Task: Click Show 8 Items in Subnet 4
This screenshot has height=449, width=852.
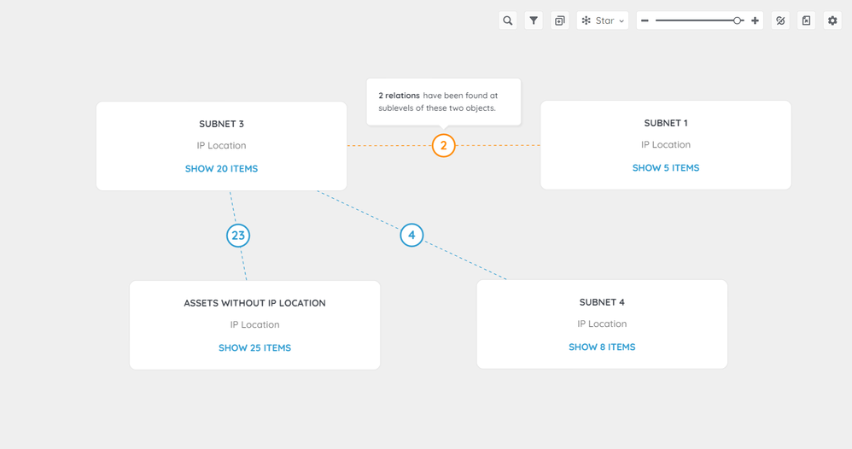Action: tap(602, 347)
